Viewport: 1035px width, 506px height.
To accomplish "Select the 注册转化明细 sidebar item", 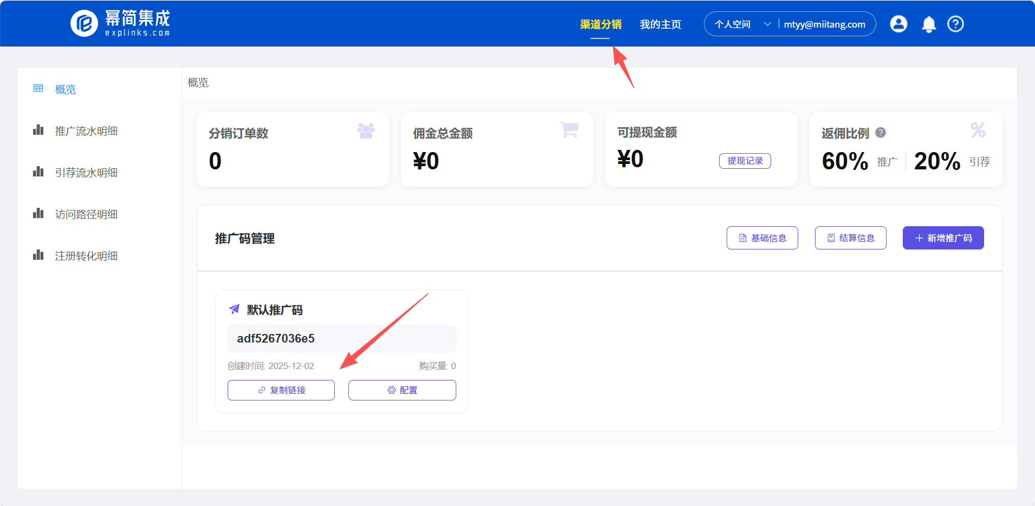I will point(86,255).
